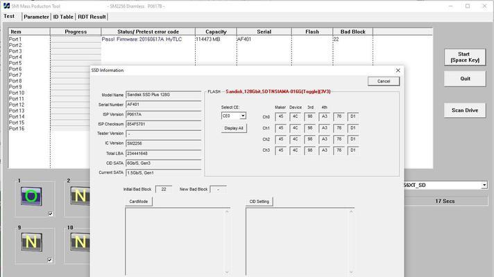Viewport: 494px width, 277px height.
Task: Click the CID SATA field
Action: click(163, 163)
